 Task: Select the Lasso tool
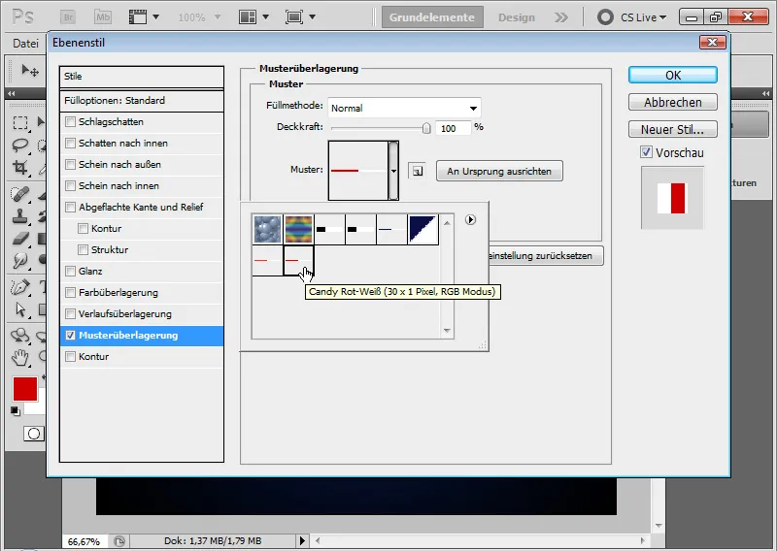tap(20, 146)
